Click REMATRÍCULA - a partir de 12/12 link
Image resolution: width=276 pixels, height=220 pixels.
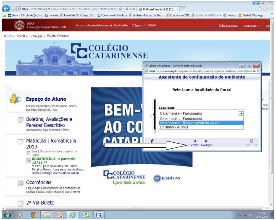click(x=53, y=161)
